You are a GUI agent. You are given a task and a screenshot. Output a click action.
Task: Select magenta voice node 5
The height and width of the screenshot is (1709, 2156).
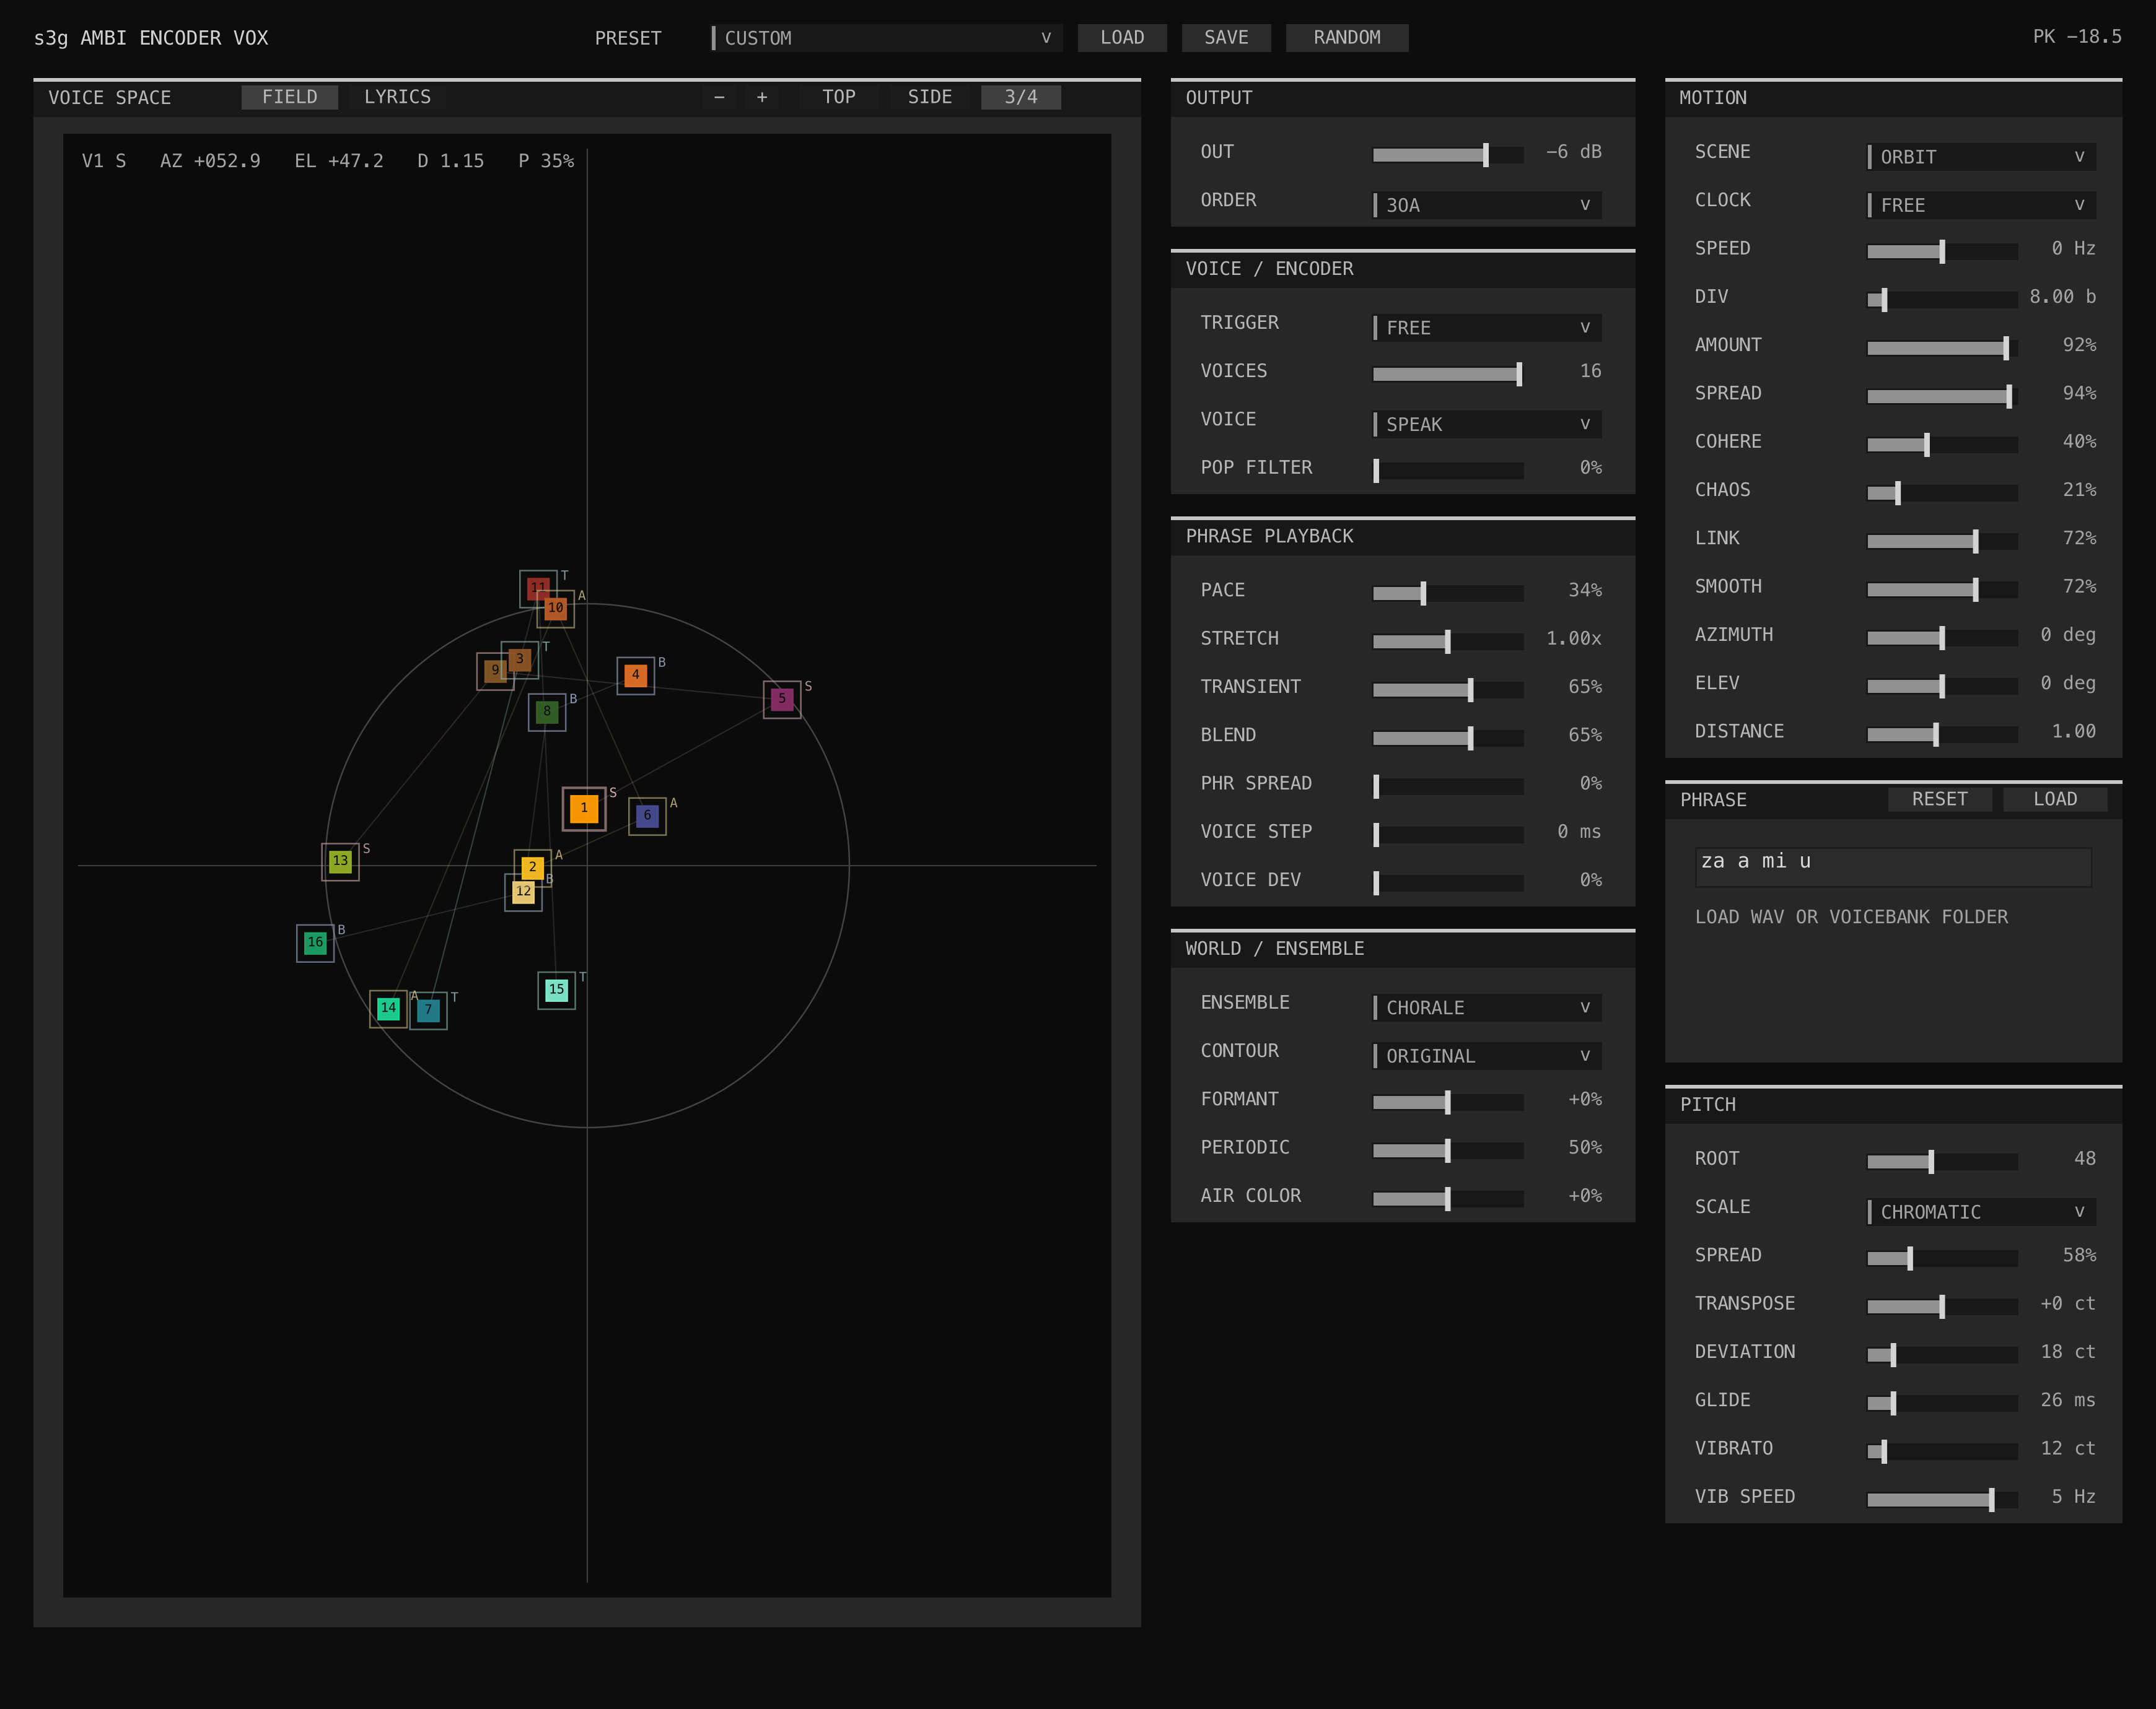tap(782, 700)
